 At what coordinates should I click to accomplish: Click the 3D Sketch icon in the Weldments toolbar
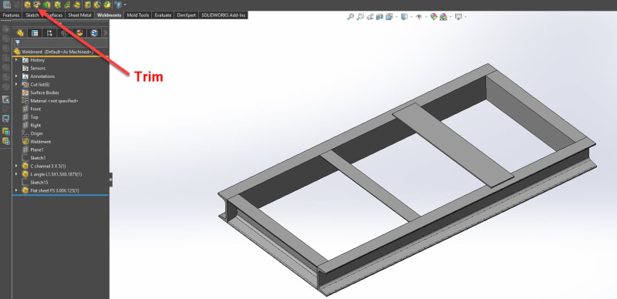[7, 5]
